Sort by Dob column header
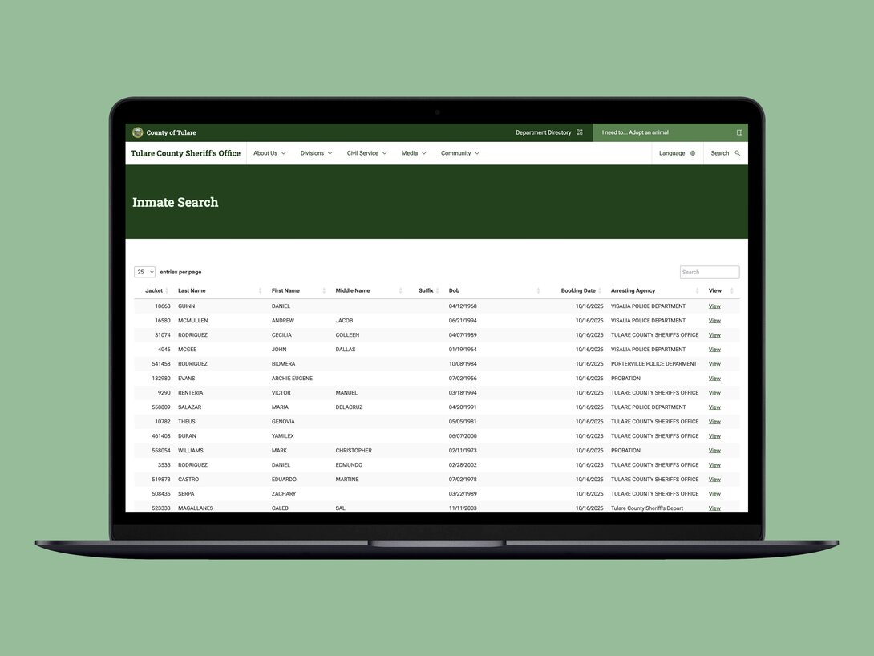The height and width of the screenshot is (656, 874). (454, 290)
